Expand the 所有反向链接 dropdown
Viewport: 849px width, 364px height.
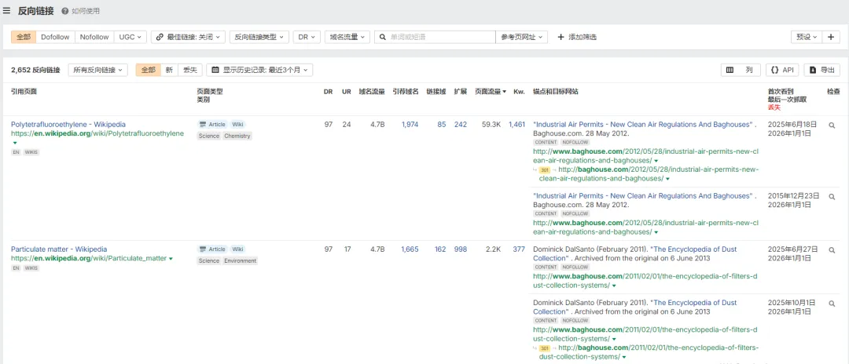(x=98, y=70)
